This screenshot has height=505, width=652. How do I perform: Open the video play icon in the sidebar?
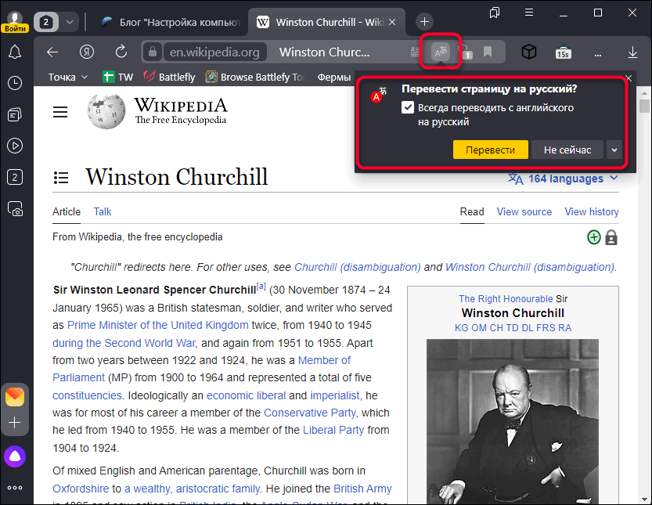click(x=15, y=146)
